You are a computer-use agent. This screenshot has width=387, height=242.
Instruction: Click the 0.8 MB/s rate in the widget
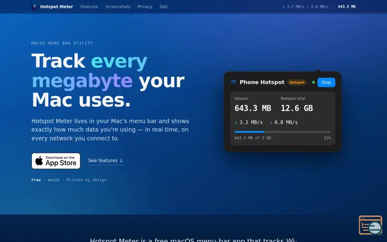coord(286,122)
